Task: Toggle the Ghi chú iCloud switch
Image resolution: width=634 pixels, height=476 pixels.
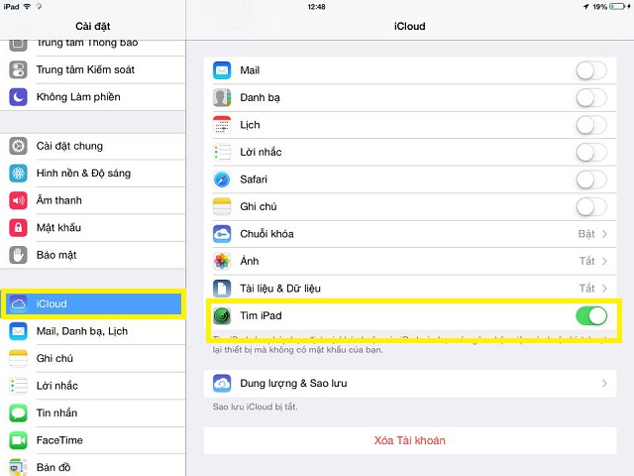Action: click(591, 207)
